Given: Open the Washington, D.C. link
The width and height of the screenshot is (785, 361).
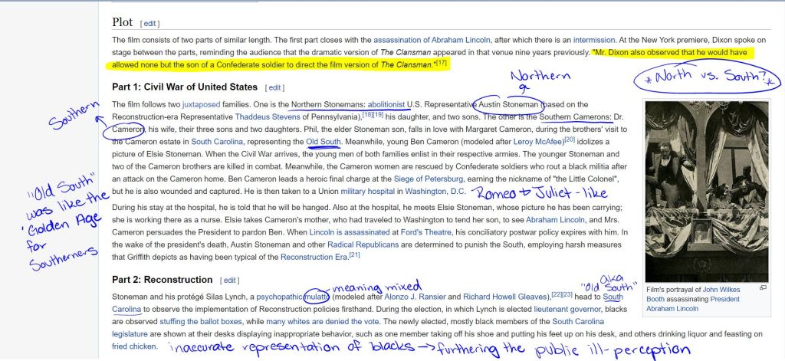Looking at the screenshot, I should pos(435,191).
